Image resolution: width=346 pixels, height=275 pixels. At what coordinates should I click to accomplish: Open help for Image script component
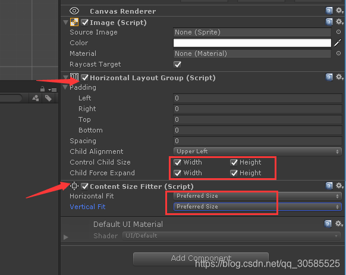click(329, 22)
